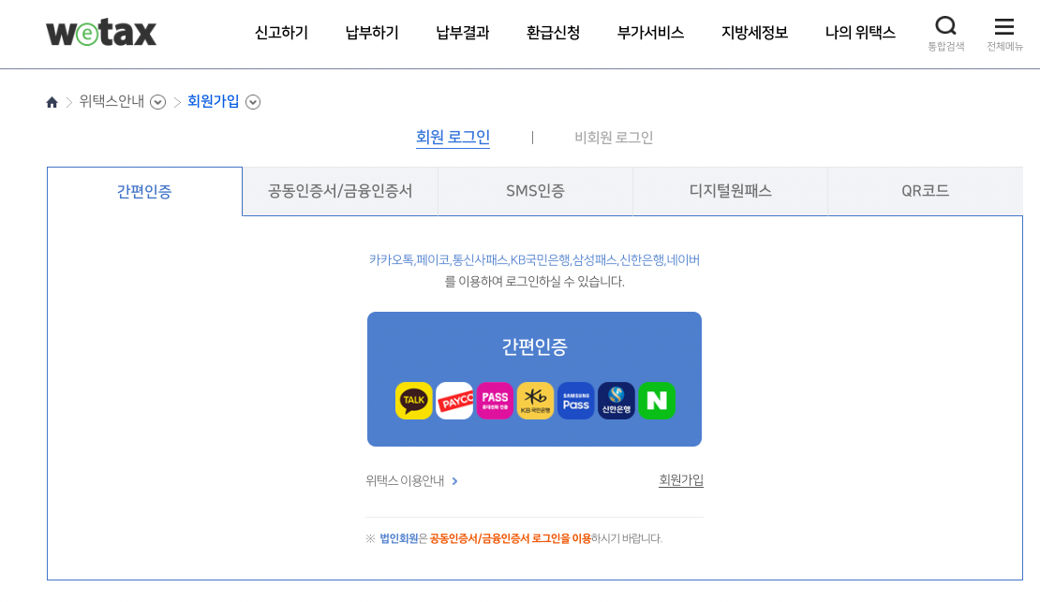The image size is (1040, 602).
Task: Click the 법인회원 notice text
Action: point(398,538)
